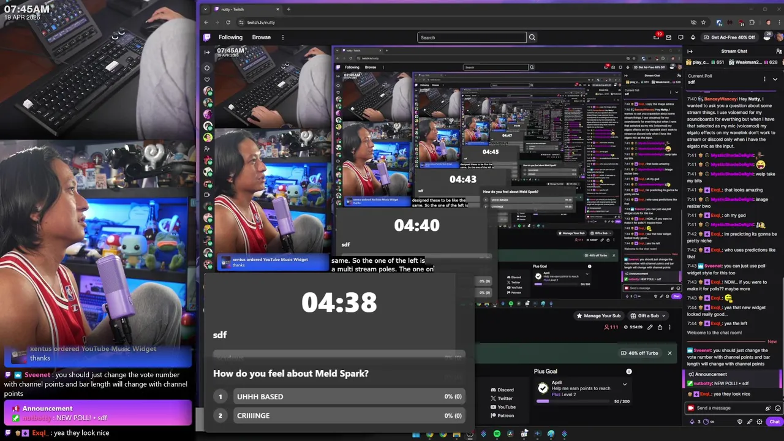Click BanceyWancey username in chat
The width and height of the screenshot is (784, 441).
720,99
